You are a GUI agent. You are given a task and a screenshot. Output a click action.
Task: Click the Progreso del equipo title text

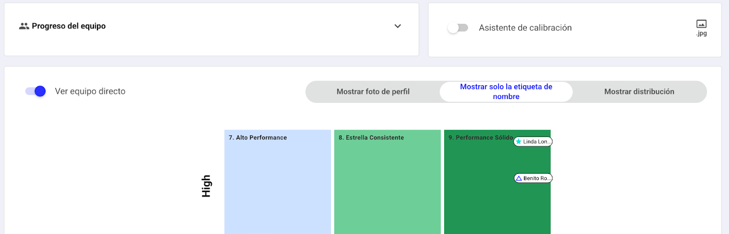(x=68, y=26)
